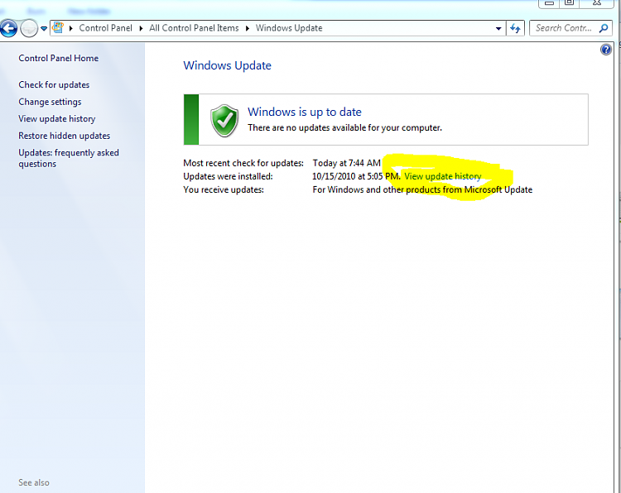The width and height of the screenshot is (621, 493).
Task: Click the Refresh button by address bar
Action: [515, 28]
